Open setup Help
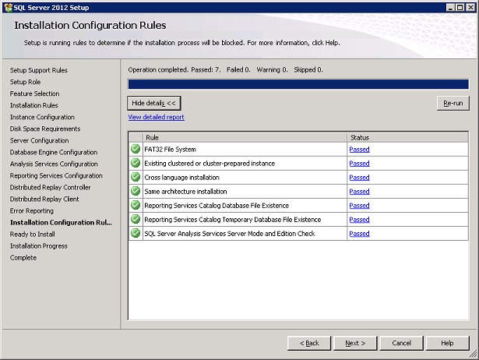Screen dimensions: 479x360 click(448, 343)
